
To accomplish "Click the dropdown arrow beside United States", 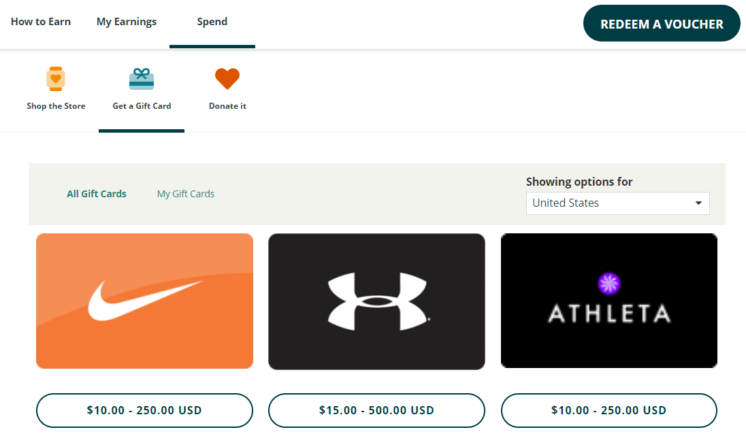I will (x=698, y=203).
